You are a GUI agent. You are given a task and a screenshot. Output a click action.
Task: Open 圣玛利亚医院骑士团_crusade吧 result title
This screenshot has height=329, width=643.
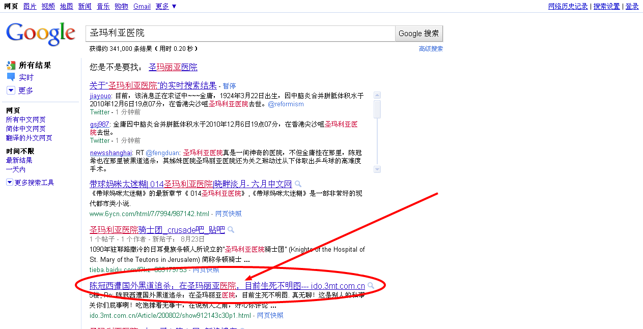click(157, 230)
